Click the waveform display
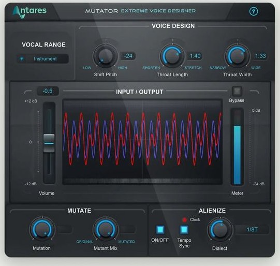 (142, 142)
